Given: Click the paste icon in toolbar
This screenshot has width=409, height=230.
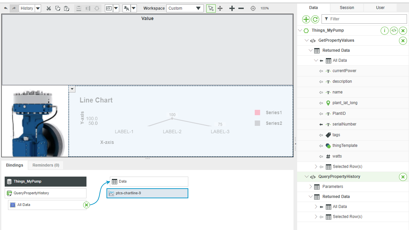Looking at the screenshot, I should tap(66, 8).
